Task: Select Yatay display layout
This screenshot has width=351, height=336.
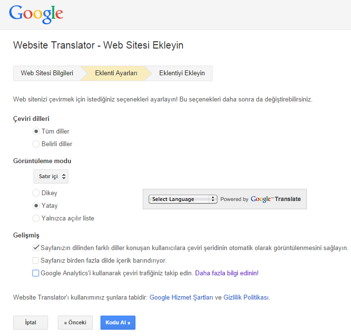Action: click(x=36, y=205)
